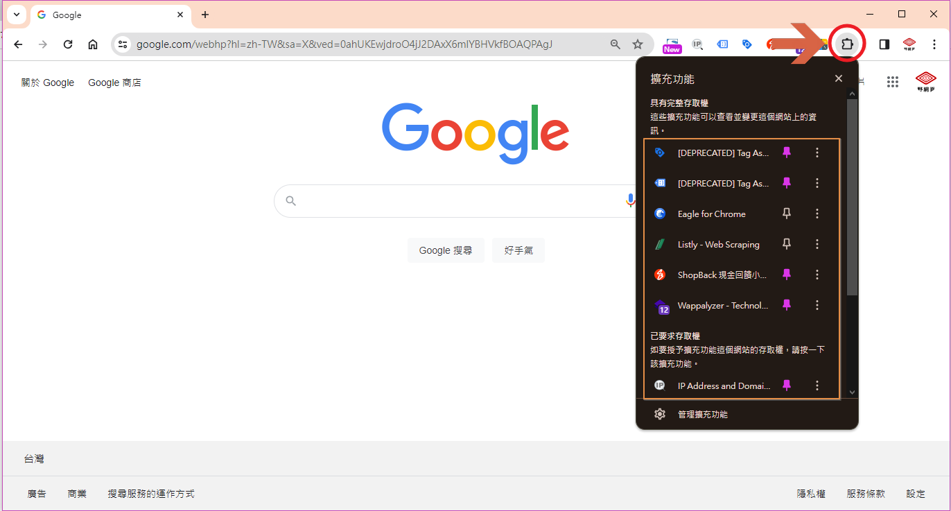951x511 pixels.
Task: Open Wappalyzer extension from list
Action: (x=722, y=306)
